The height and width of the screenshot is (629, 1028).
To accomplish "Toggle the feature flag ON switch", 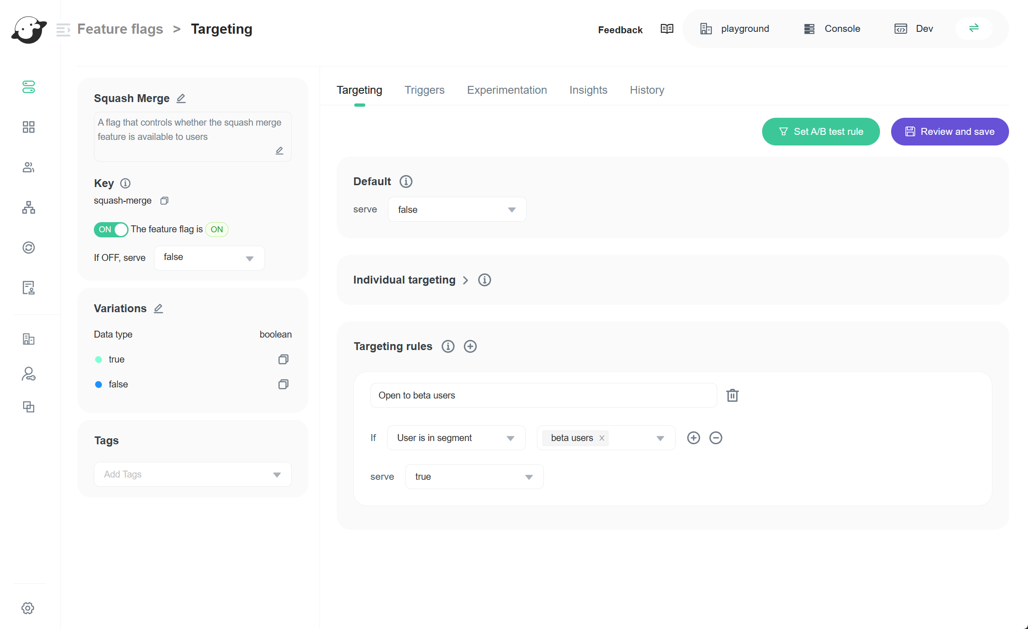I will point(111,230).
